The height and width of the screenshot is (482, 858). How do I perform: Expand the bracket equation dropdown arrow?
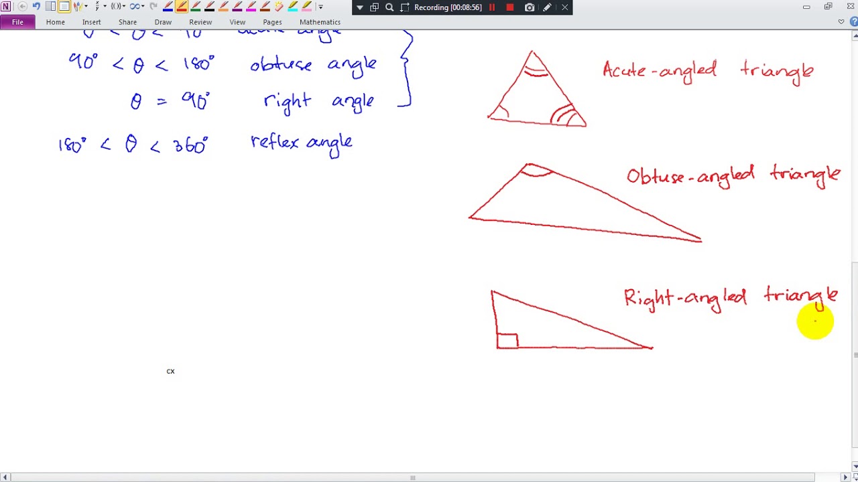(124, 7)
